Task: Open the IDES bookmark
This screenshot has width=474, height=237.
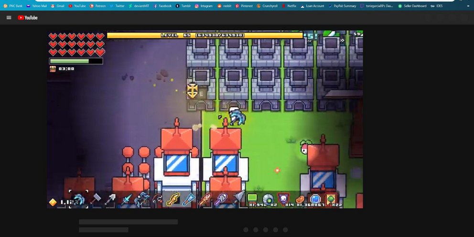Action: tap(437, 6)
